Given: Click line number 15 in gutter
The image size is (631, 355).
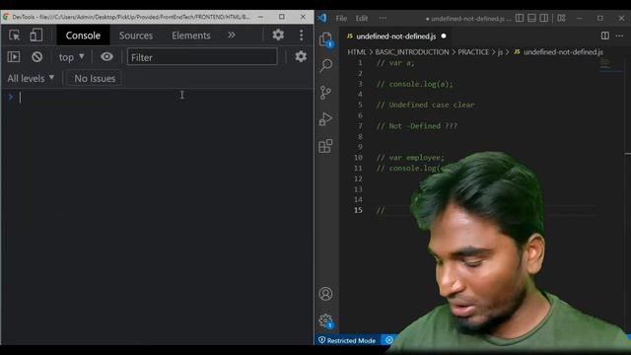Looking at the screenshot, I should 358,210.
